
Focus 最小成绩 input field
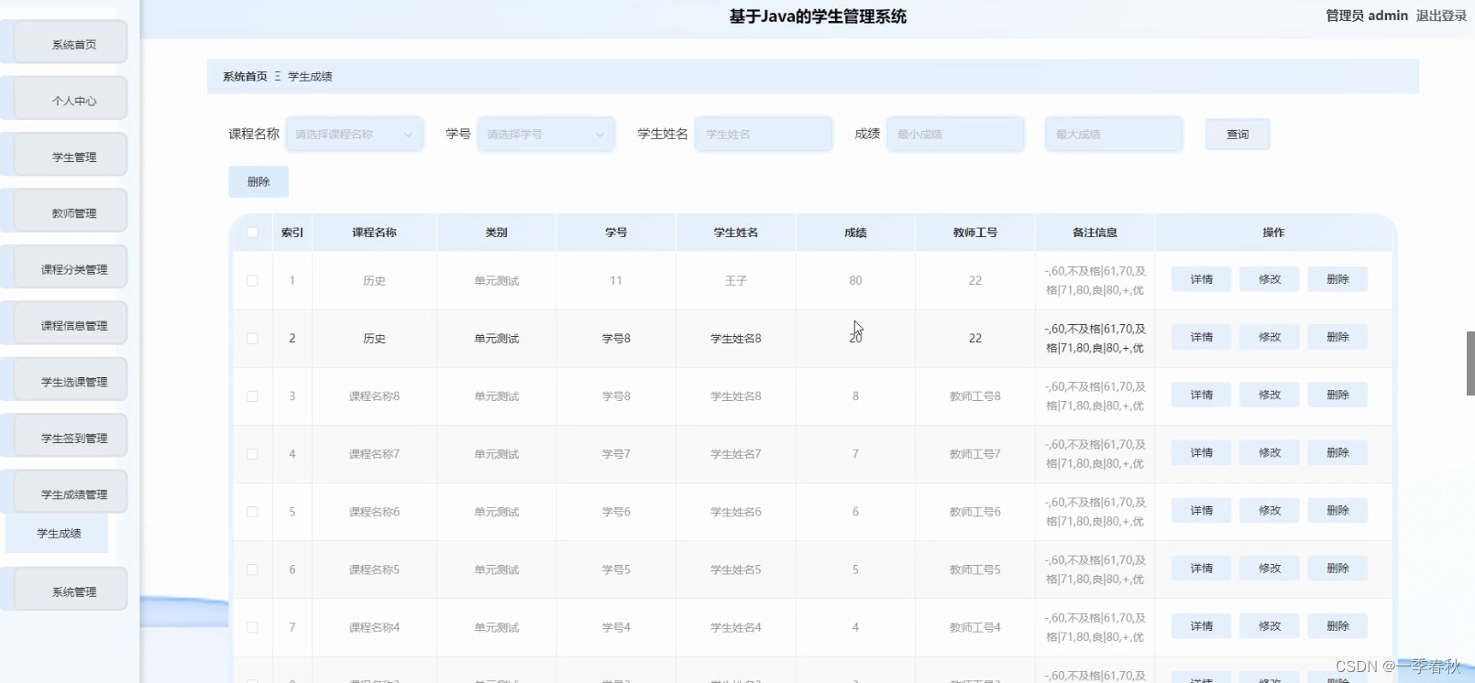pyautogui.click(x=955, y=134)
